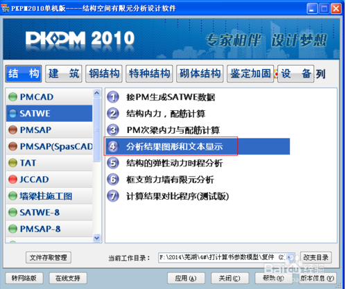Viewport: 346px width, 289px height.
Task: Switch to the 建筑 tab
Action: pos(64,73)
